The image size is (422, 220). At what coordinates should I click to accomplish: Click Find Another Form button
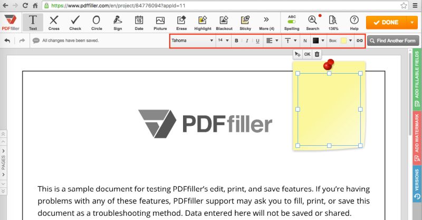(x=393, y=41)
